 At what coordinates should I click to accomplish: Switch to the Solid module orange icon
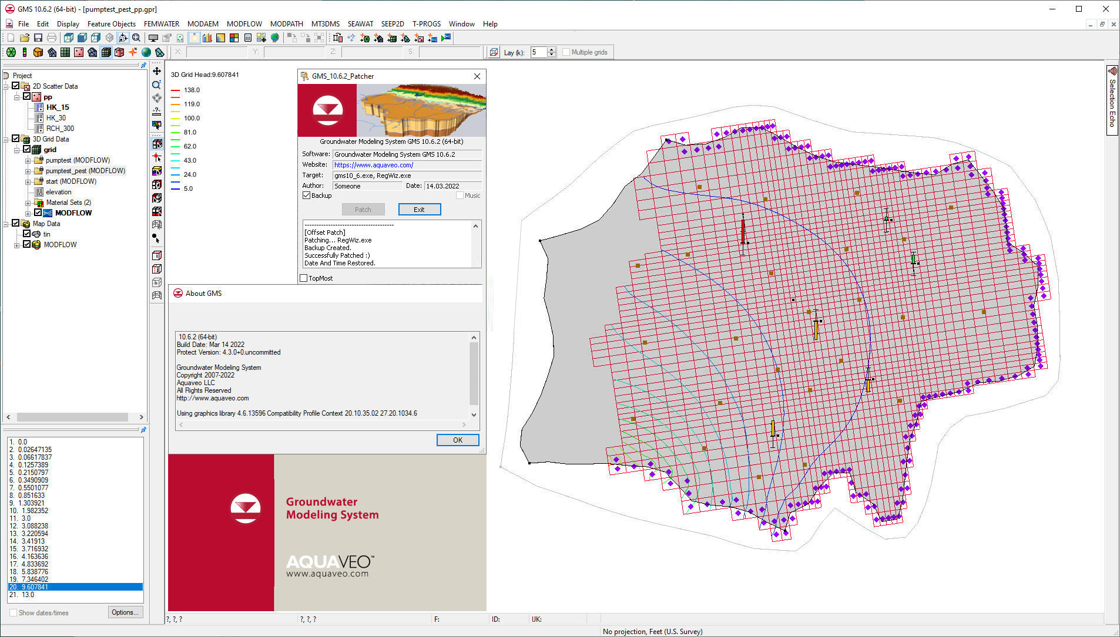(38, 52)
